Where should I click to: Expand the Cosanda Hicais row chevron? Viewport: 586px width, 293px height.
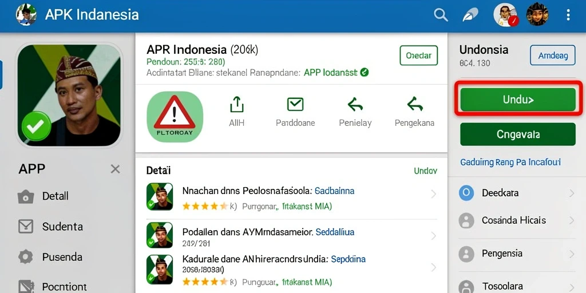point(572,220)
